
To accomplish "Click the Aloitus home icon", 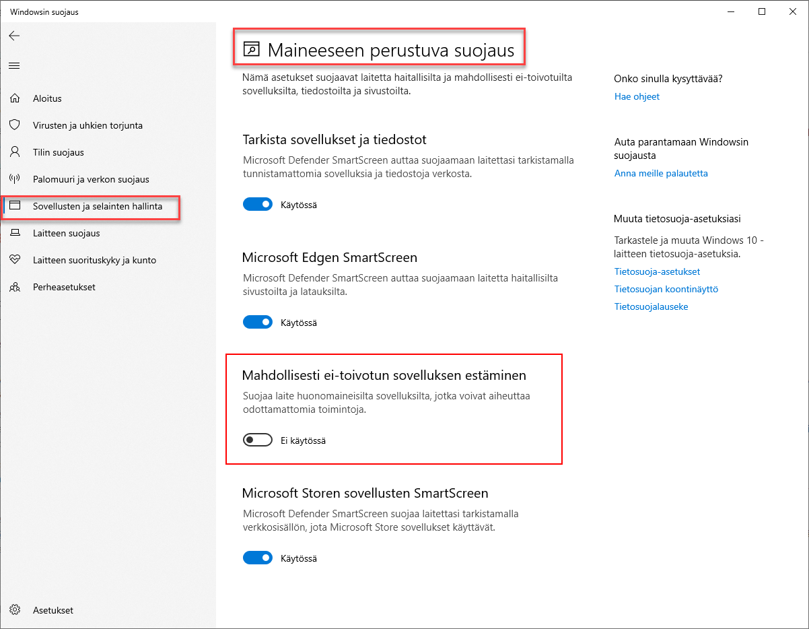I will [x=15, y=98].
